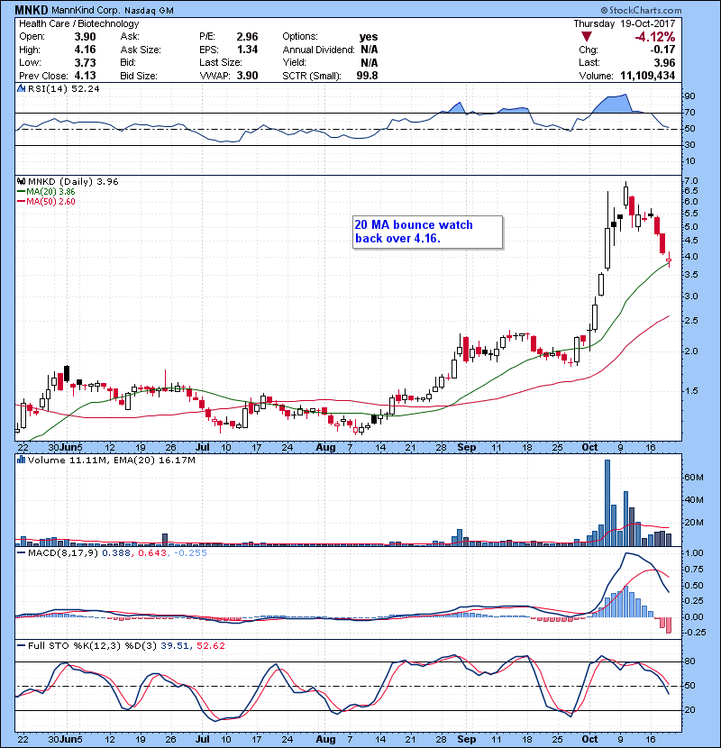721x748 pixels.
Task: Click the VWAP value 3.90
Action: (x=247, y=76)
